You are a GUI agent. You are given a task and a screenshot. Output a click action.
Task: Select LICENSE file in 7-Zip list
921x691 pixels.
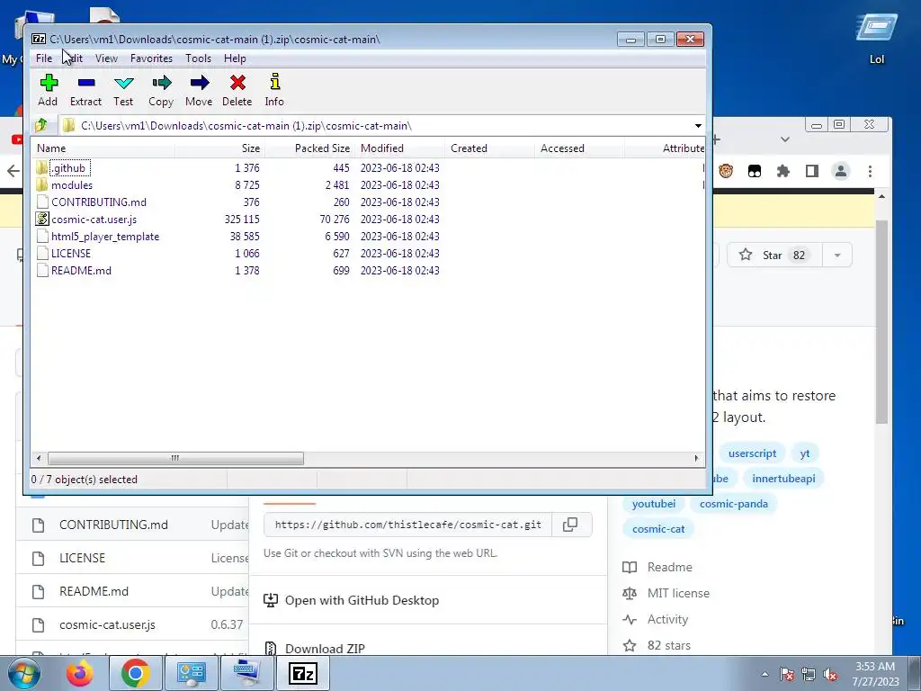click(x=71, y=253)
